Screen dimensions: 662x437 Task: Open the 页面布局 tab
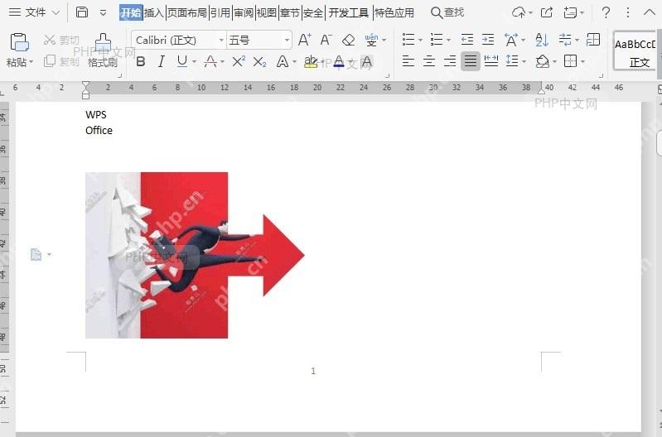coord(187,12)
